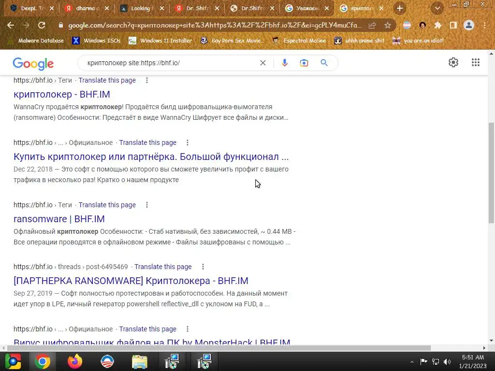This screenshot has width=495, height=371.
Task: Open the ransomware | BHF.IM result
Action: pyautogui.click(x=59, y=219)
